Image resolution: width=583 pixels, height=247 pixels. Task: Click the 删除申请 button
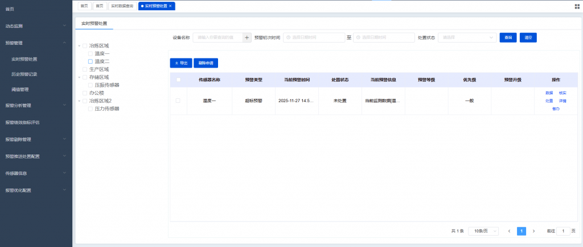pyautogui.click(x=207, y=63)
